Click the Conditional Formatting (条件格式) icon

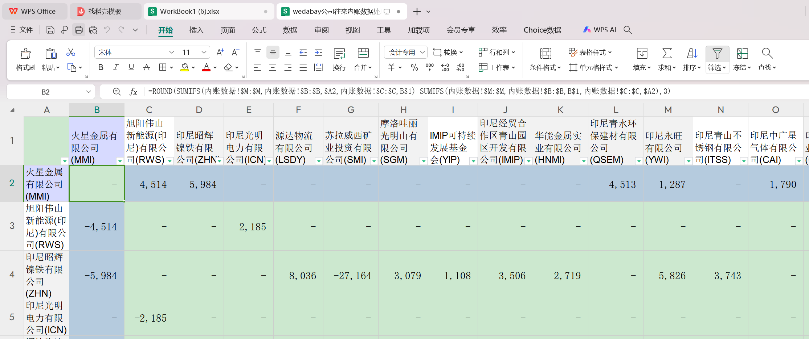(546, 54)
